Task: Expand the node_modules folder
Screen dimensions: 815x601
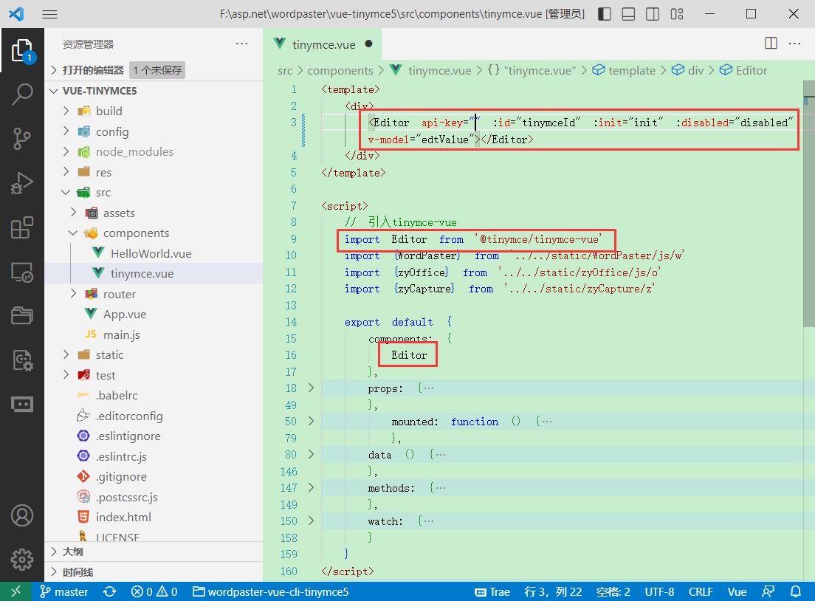Action: pyautogui.click(x=134, y=151)
